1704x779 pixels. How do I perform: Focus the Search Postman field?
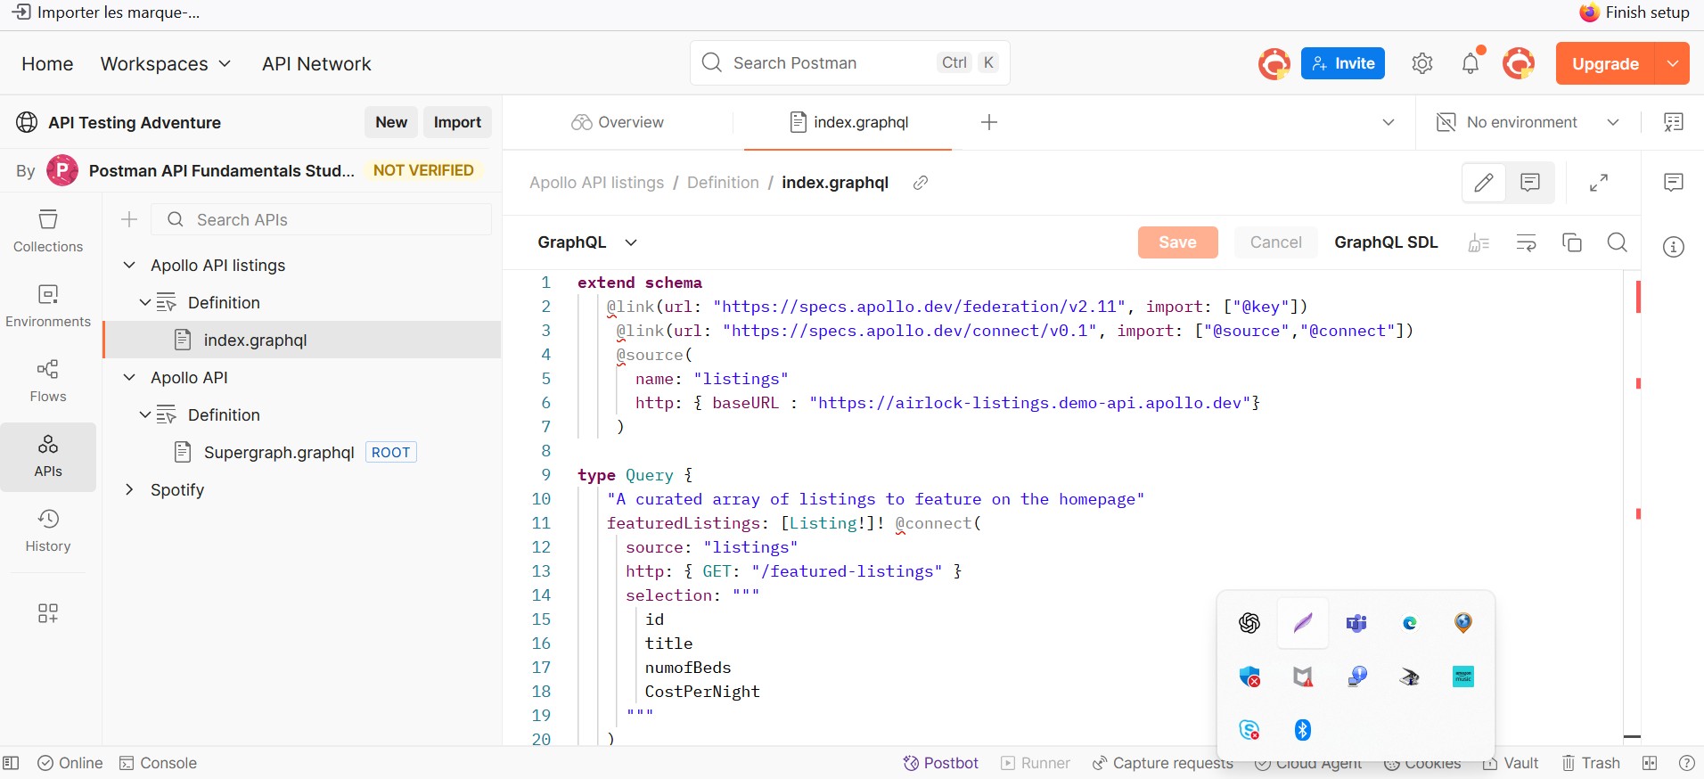click(850, 63)
